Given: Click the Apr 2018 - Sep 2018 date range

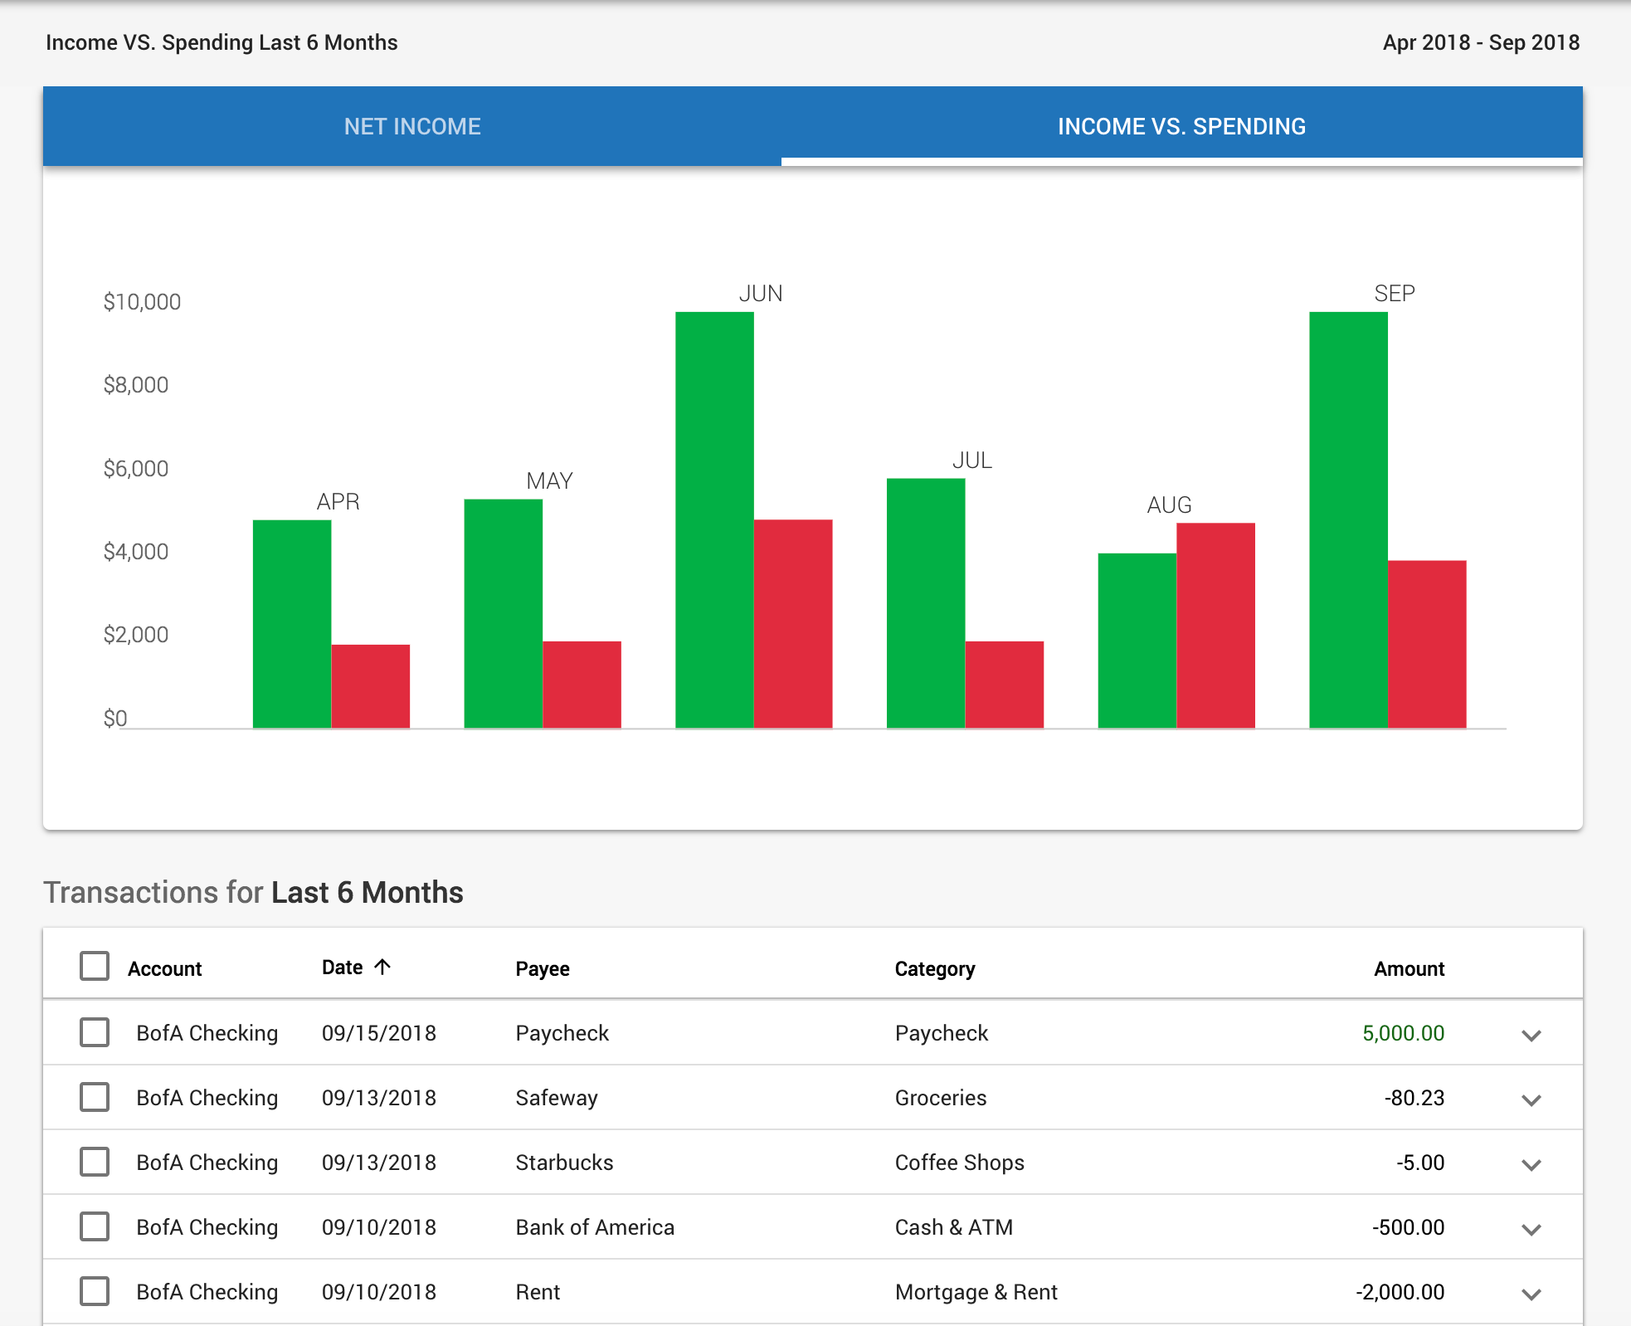Looking at the screenshot, I should click(1481, 42).
